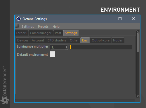The image size is (146, 108).
Task: Click the Luminance multiplier stepper arrows
Action: click(x=66, y=47)
